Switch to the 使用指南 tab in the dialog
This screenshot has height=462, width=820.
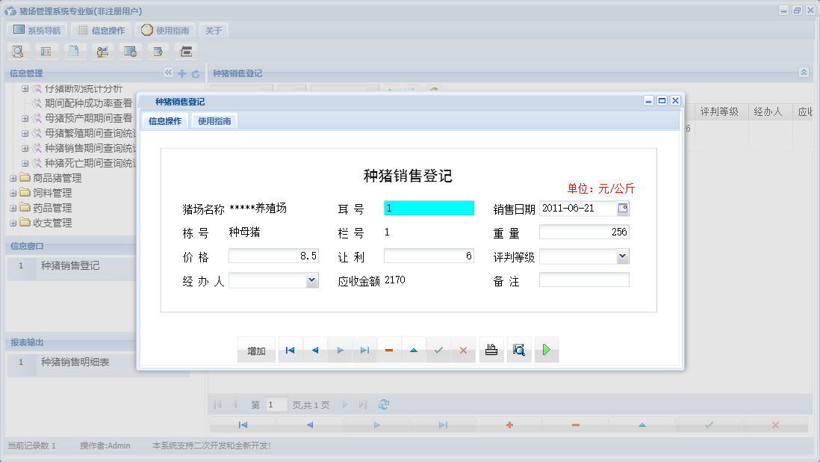[214, 119]
